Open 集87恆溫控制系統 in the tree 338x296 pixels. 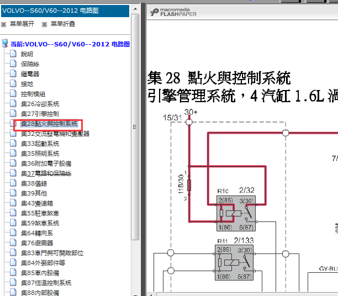click(46, 283)
